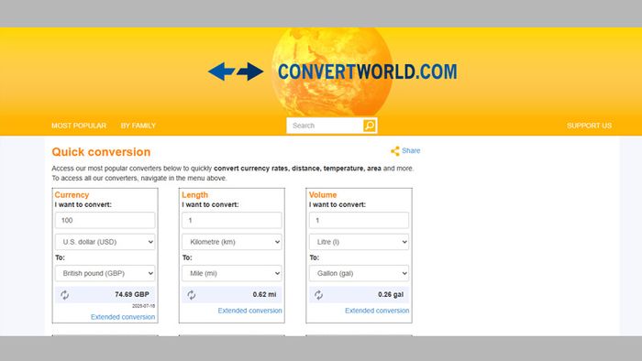Click the Volume amount input field

(360, 221)
